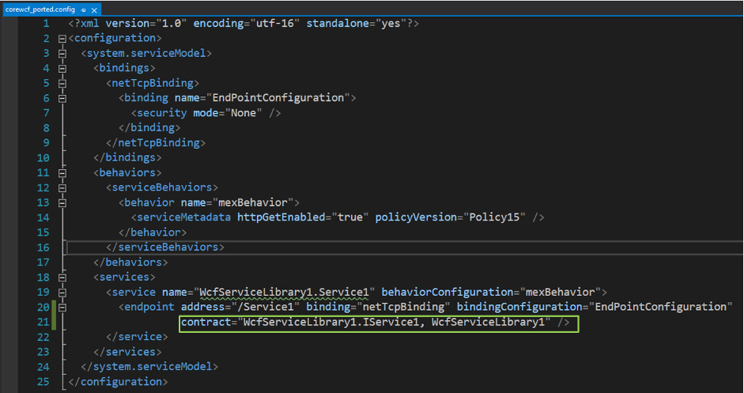
Task: Click the opening system.serviceModel tag
Action: coord(146,53)
